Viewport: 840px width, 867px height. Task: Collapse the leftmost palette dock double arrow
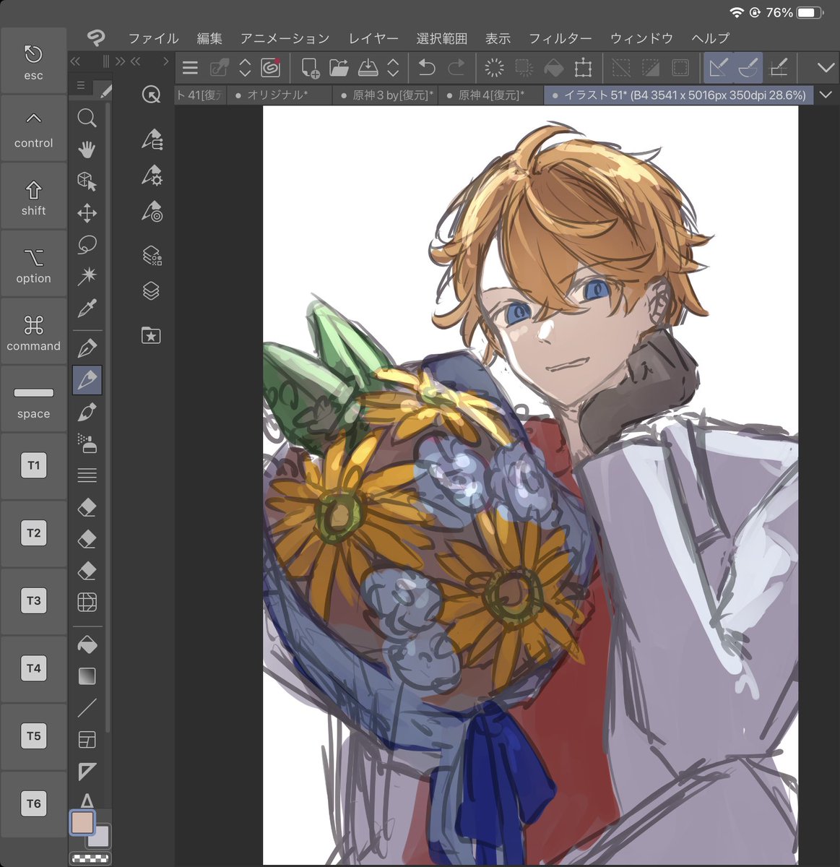click(75, 61)
